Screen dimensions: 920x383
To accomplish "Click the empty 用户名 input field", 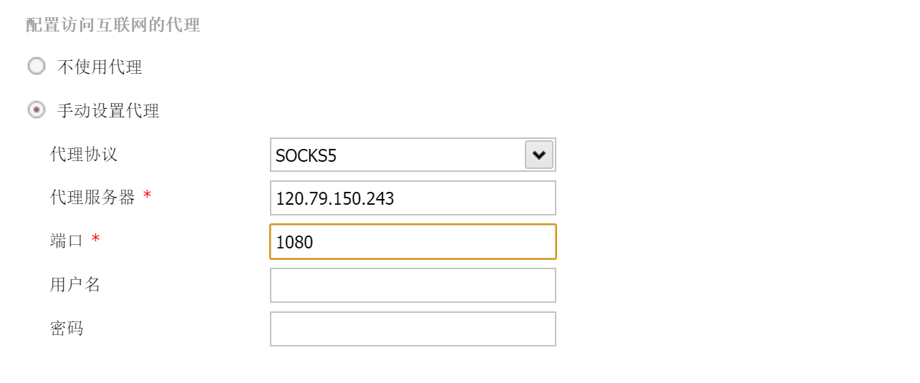I will (x=412, y=286).
